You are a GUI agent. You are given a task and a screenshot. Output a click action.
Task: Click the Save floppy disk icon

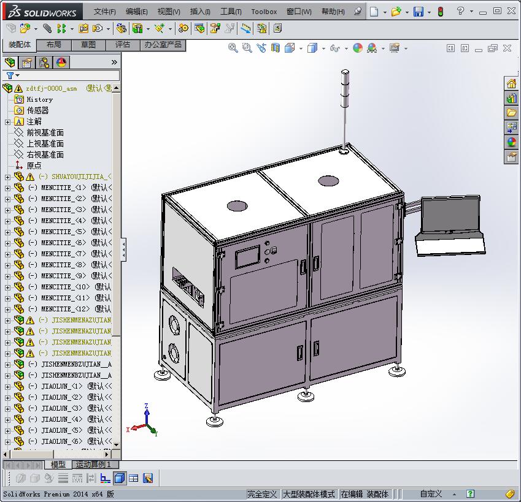[419, 12]
